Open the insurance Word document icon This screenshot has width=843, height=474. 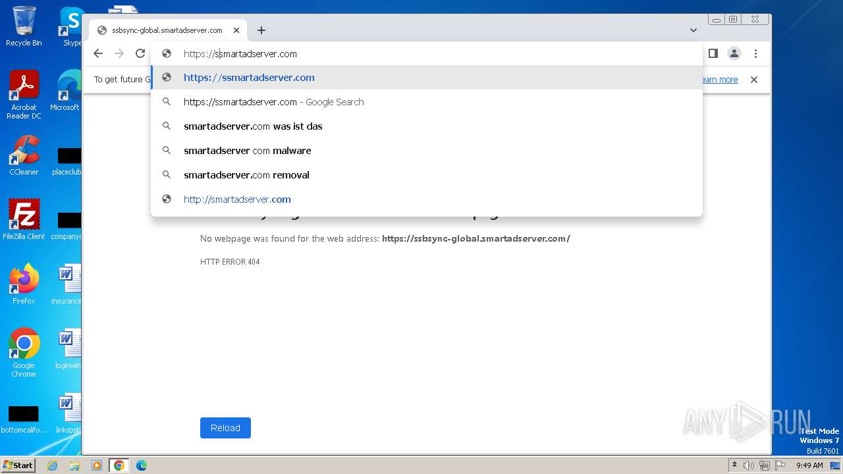tap(68, 284)
